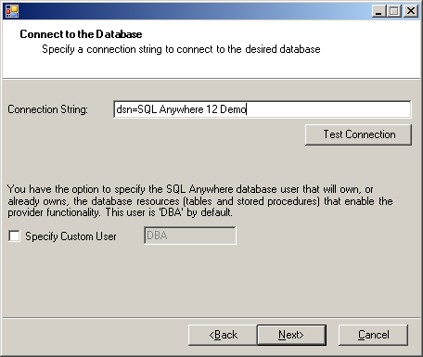Click the disabled DBA user field
This screenshot has width=423, height=357.
coord(190,236)
